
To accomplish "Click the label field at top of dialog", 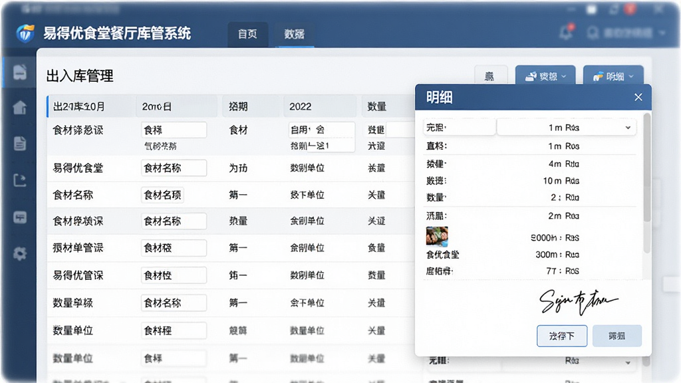I will pos(460,127).
